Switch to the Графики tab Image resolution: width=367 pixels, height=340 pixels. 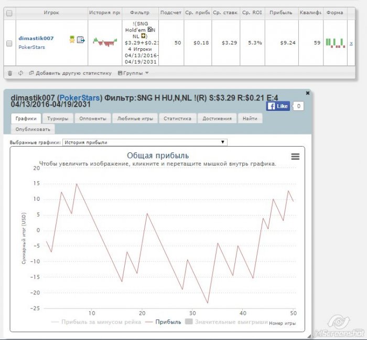coord(26,118)
